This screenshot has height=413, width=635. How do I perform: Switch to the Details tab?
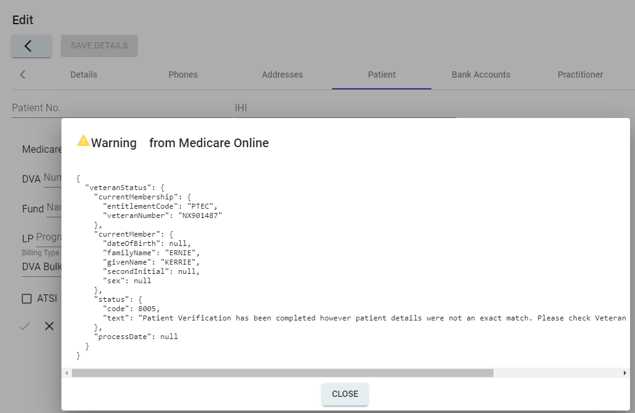tap(84, 75)
